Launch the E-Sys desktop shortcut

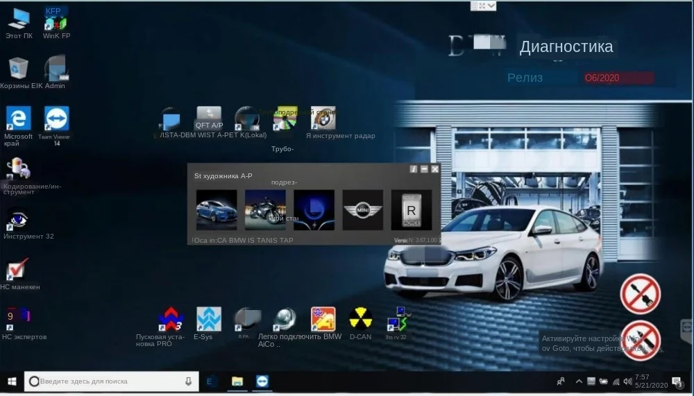[208, 319]
